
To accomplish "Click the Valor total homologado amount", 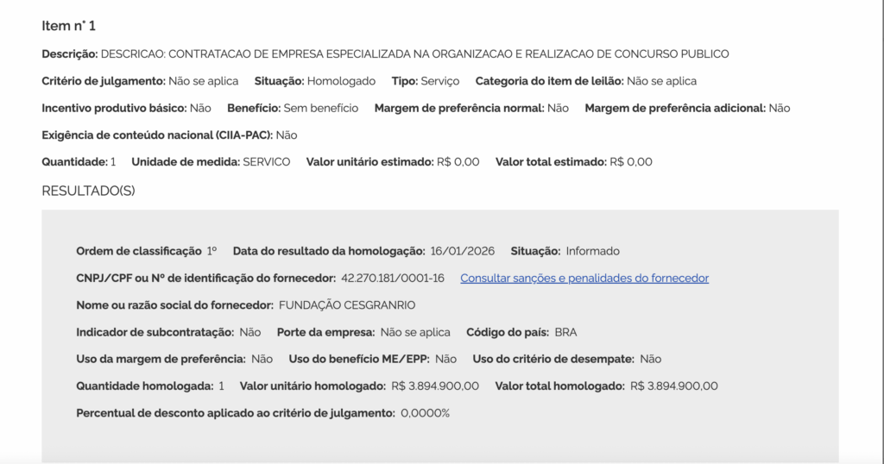I will [673, 386].
